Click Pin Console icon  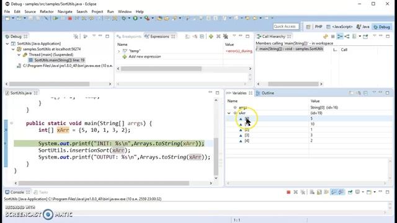click(x=350, y=192)
